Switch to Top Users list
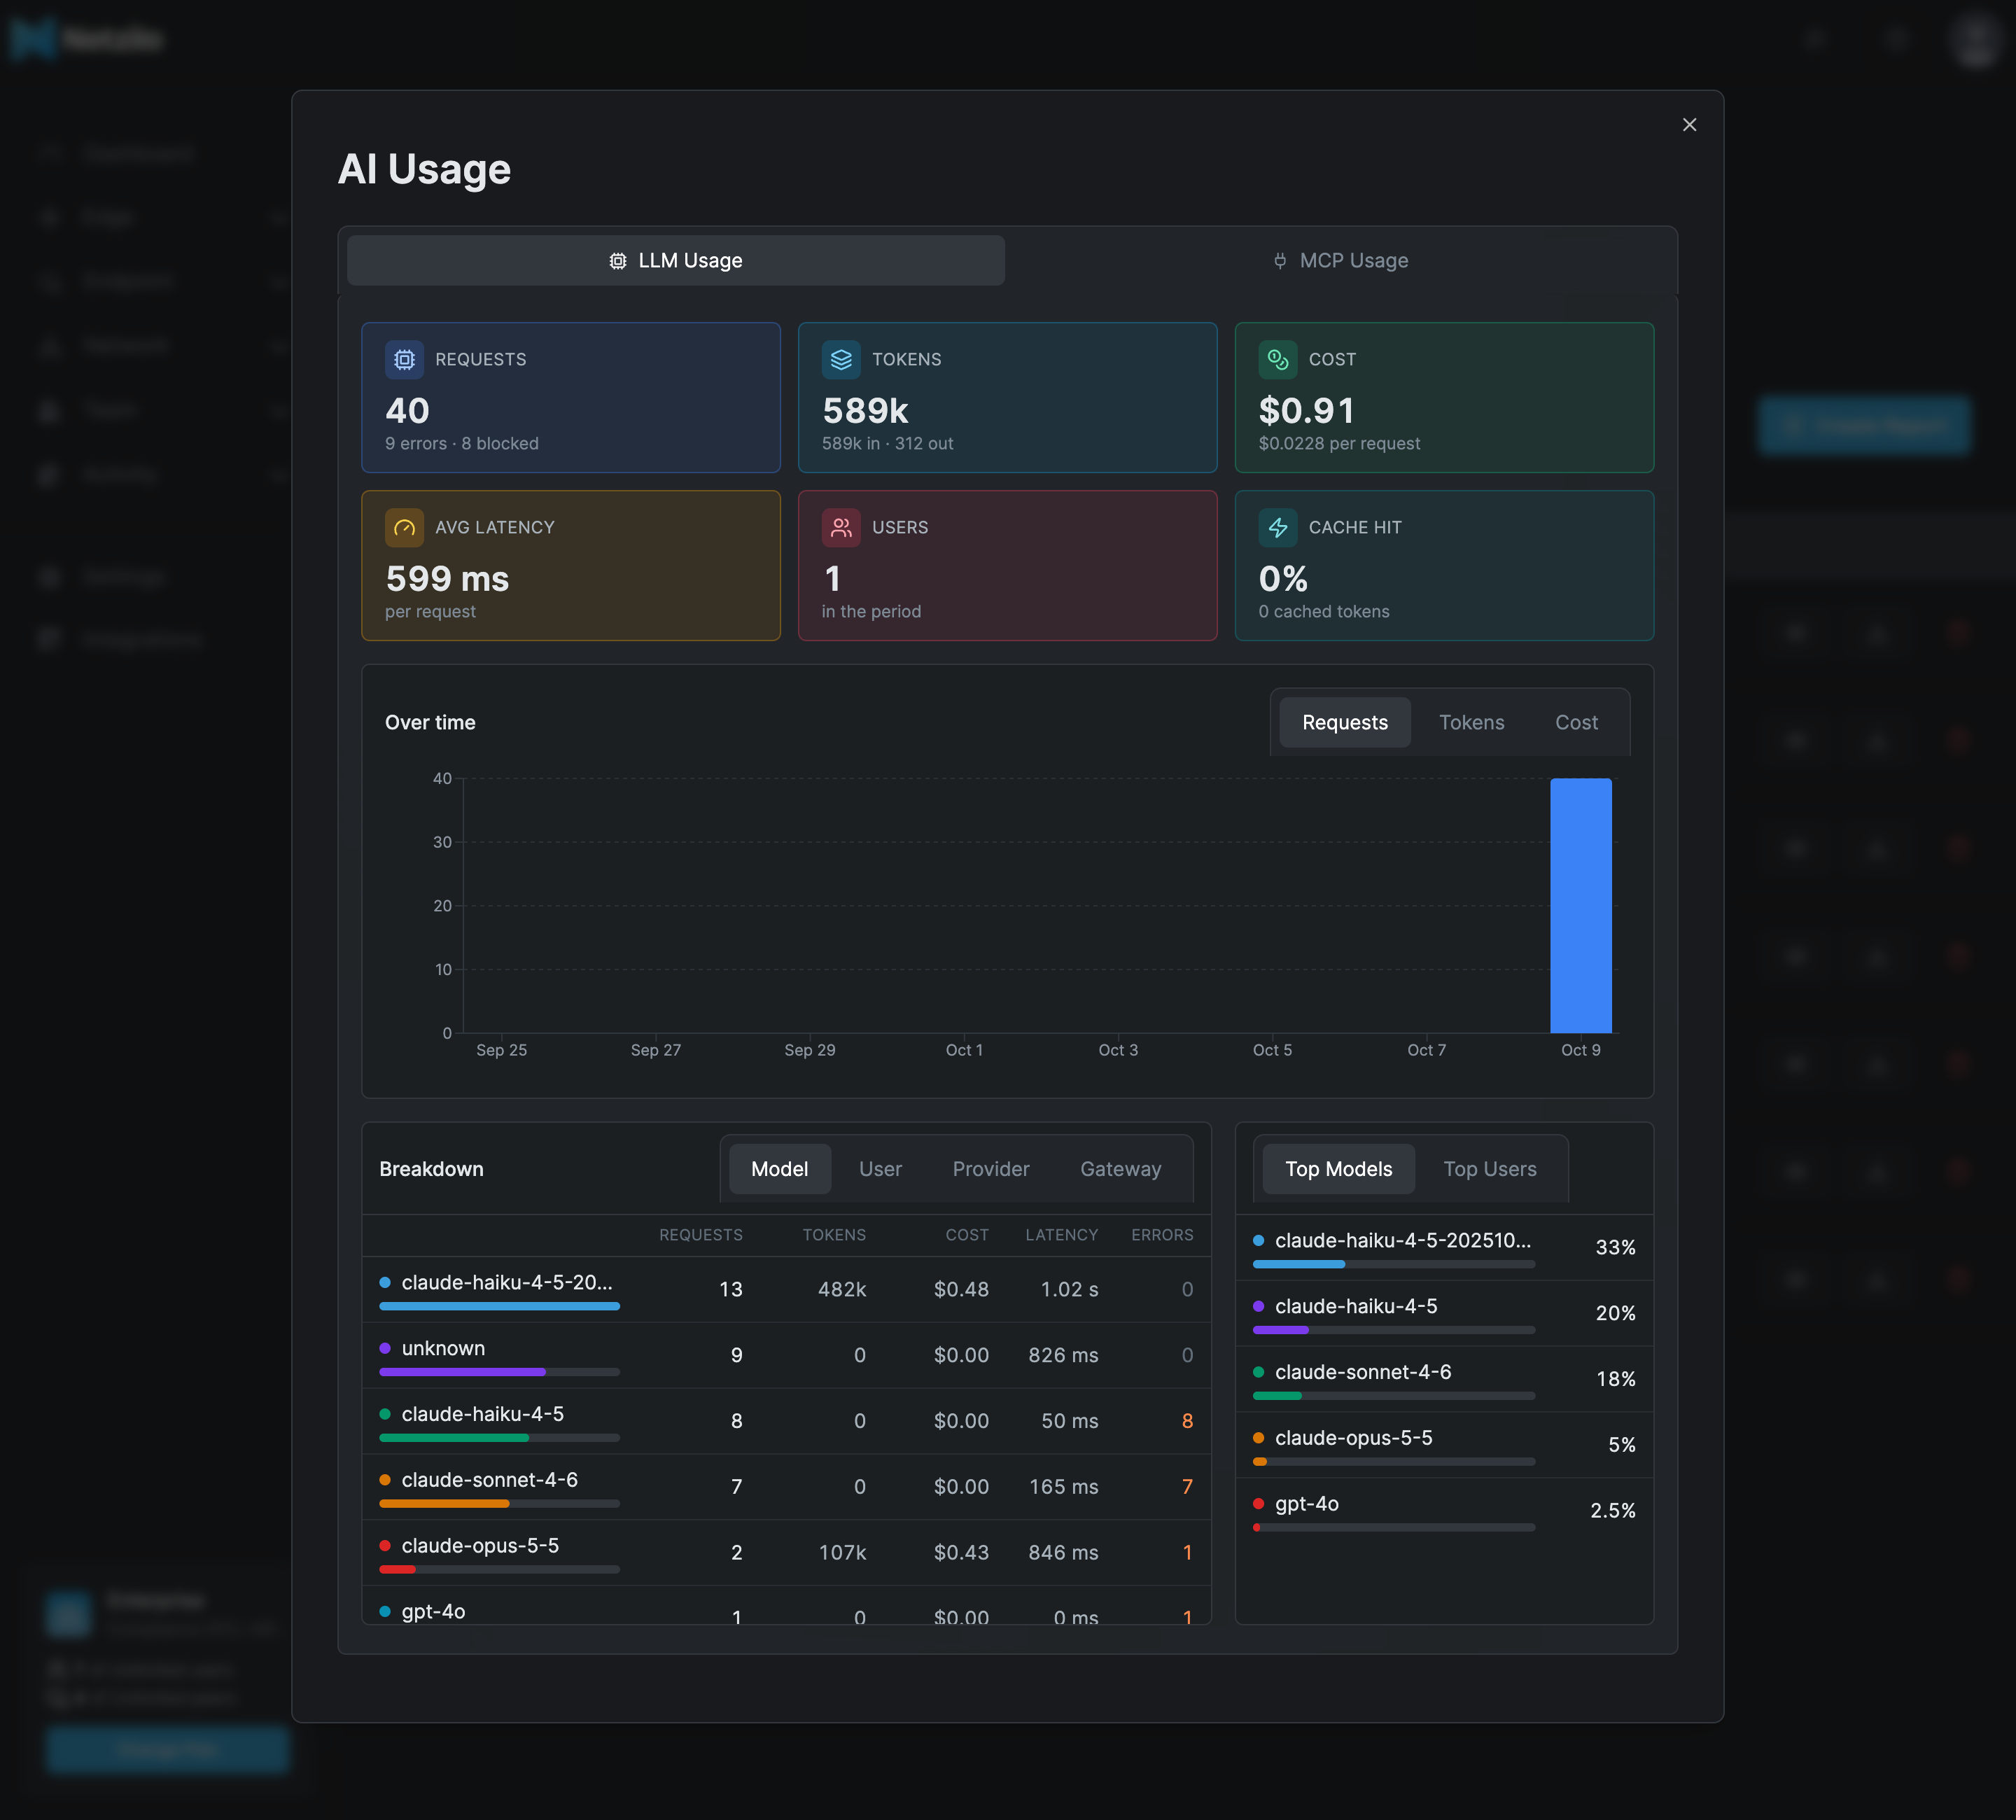 pos(1489,1169)
